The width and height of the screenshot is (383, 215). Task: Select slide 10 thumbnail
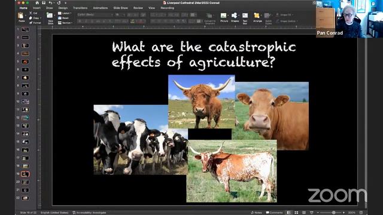click(x=25, y=102)
